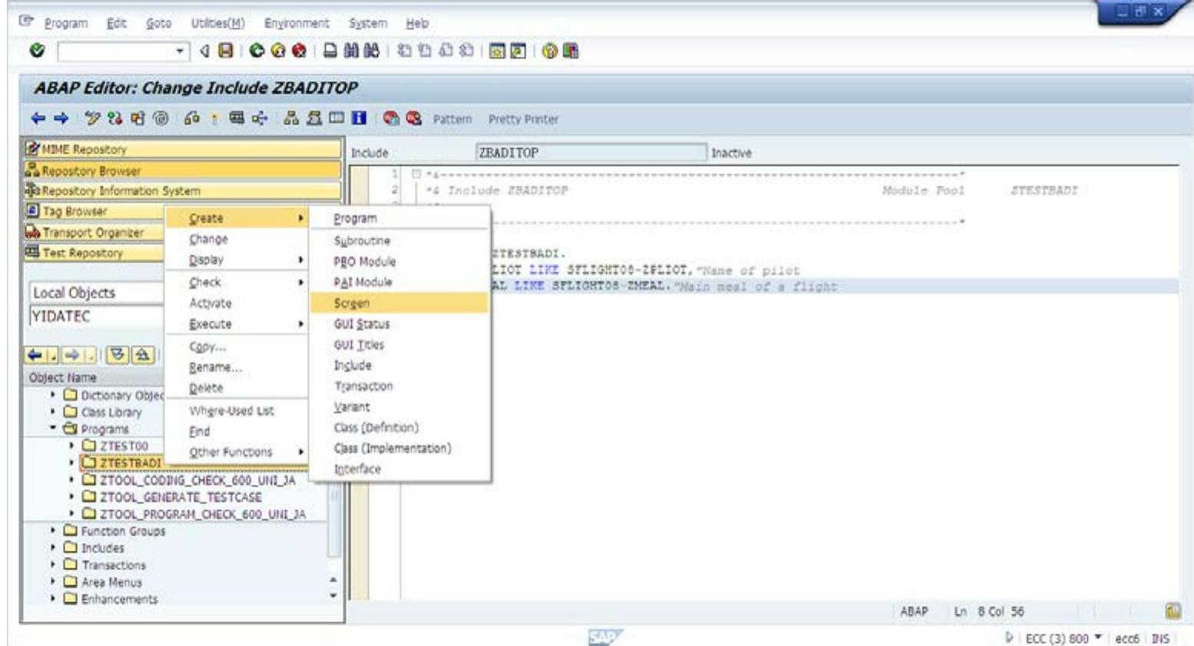This screenshot has height=646, width=1194.
Task: Select Transaction in the Create submenu
Action: [x=399, y=386]
